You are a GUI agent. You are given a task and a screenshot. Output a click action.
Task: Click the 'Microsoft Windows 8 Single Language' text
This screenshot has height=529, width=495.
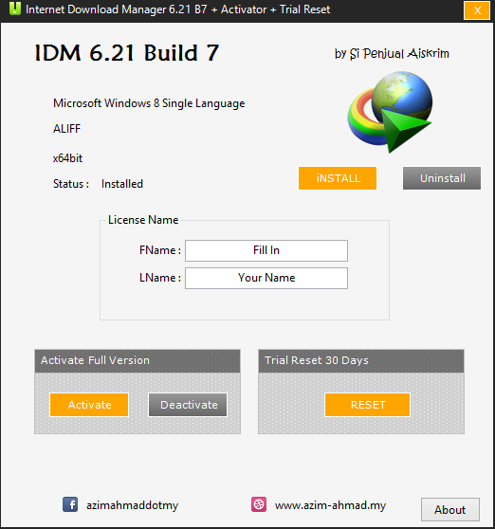(149, 103)
